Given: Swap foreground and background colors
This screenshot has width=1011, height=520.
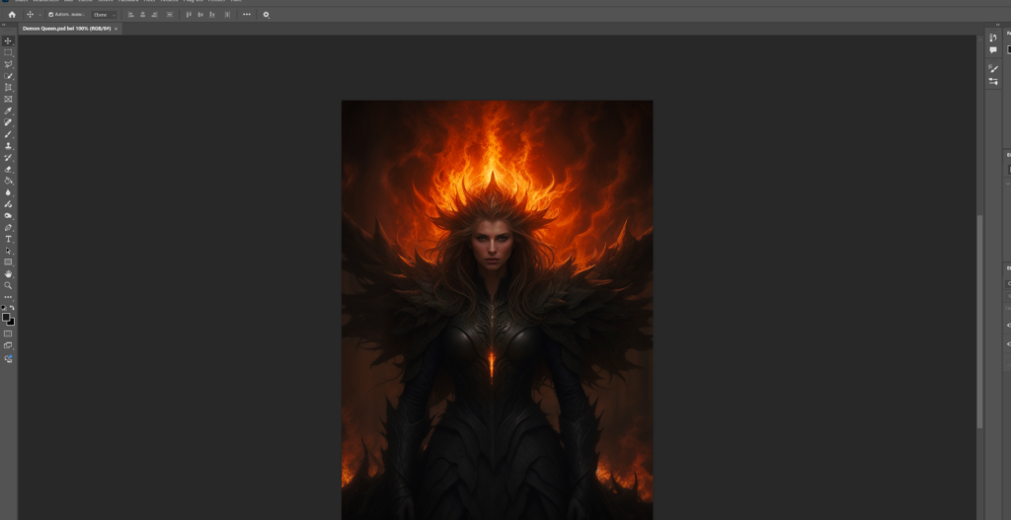Looking at the screenshot, I should [x=13, y=308].
